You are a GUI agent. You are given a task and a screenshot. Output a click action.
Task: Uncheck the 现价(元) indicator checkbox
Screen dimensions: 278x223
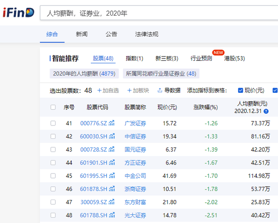[240, 90]
